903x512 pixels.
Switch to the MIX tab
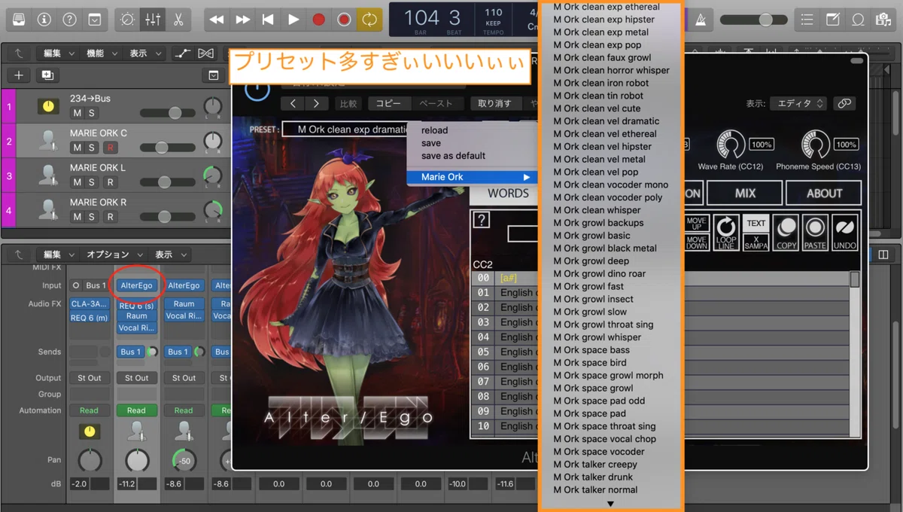[745, 194]
